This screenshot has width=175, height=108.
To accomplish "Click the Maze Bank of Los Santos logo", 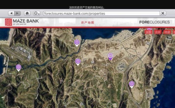I will click(22, 22).
